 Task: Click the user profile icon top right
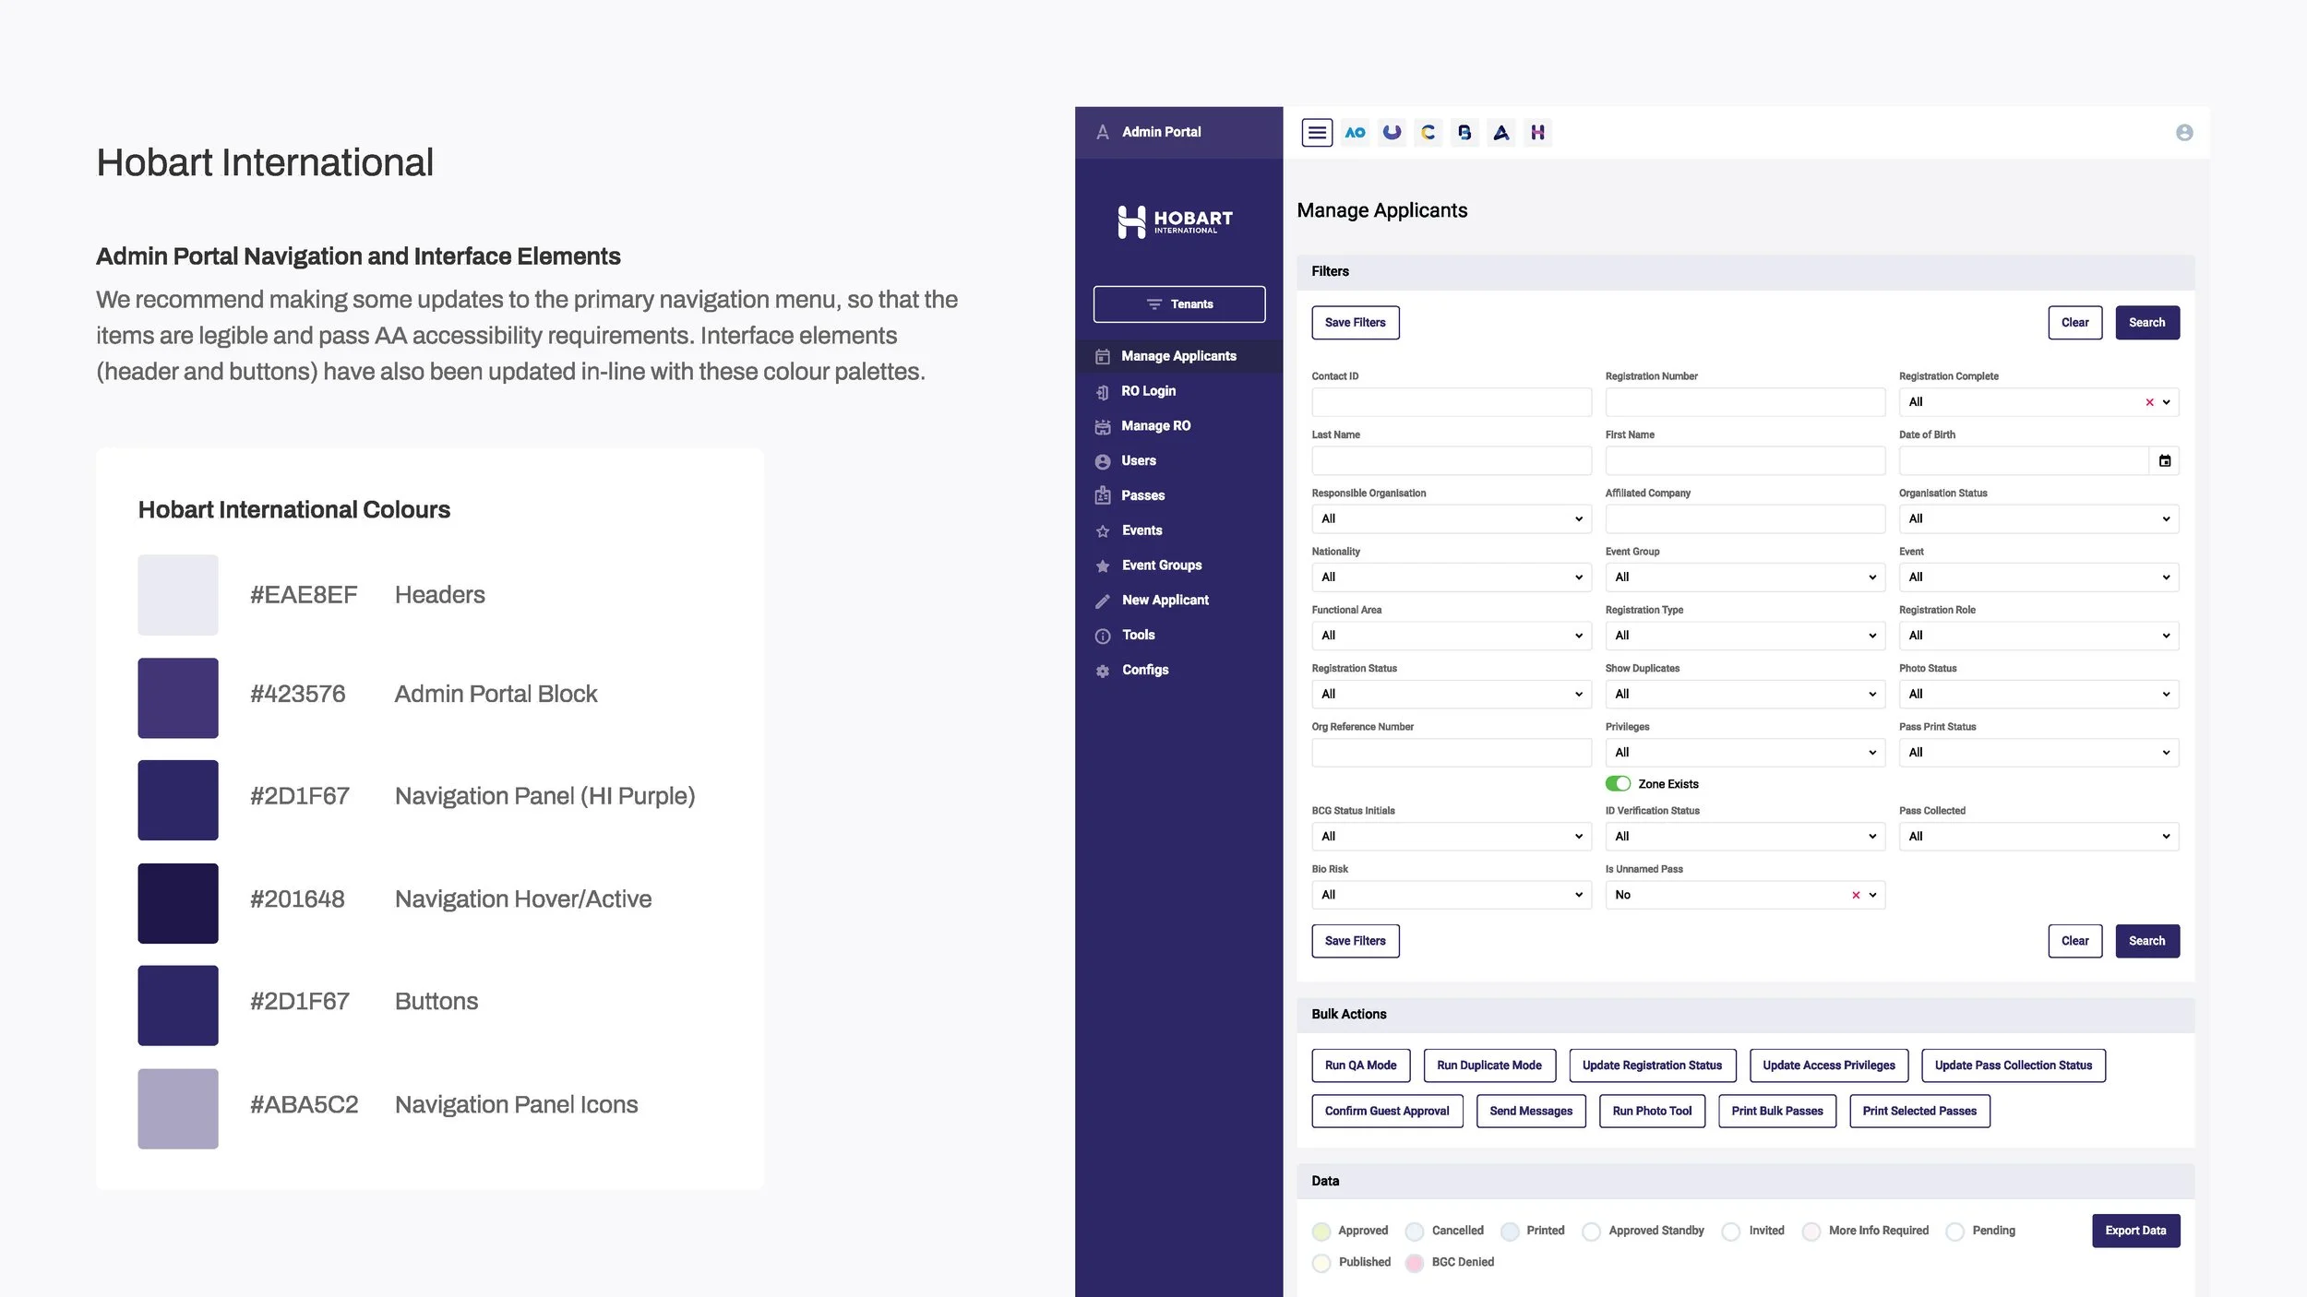click(x=2185, y=132)
